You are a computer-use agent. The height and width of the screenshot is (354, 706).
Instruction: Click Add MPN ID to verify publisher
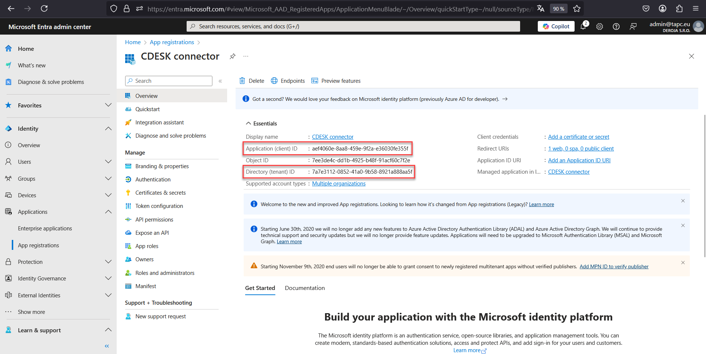614,267
